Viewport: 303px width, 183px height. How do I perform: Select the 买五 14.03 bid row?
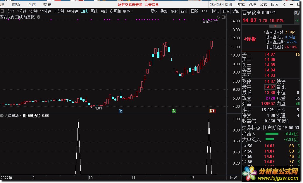pyautogui.click(x=271, y=75)
